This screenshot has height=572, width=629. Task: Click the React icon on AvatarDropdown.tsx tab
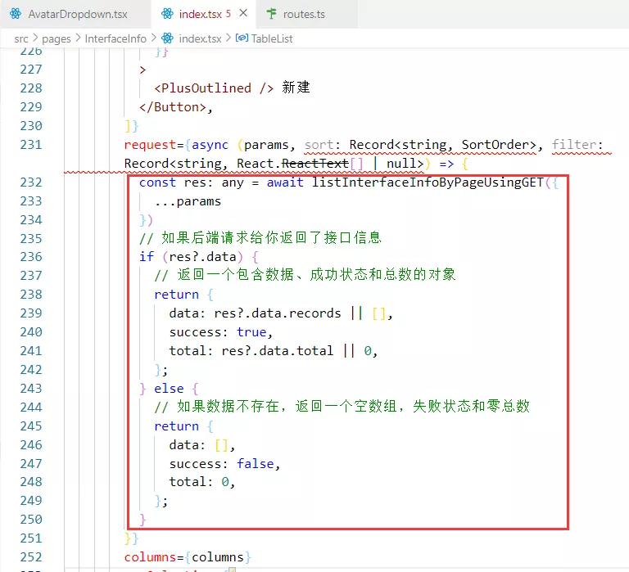point(16,14)
